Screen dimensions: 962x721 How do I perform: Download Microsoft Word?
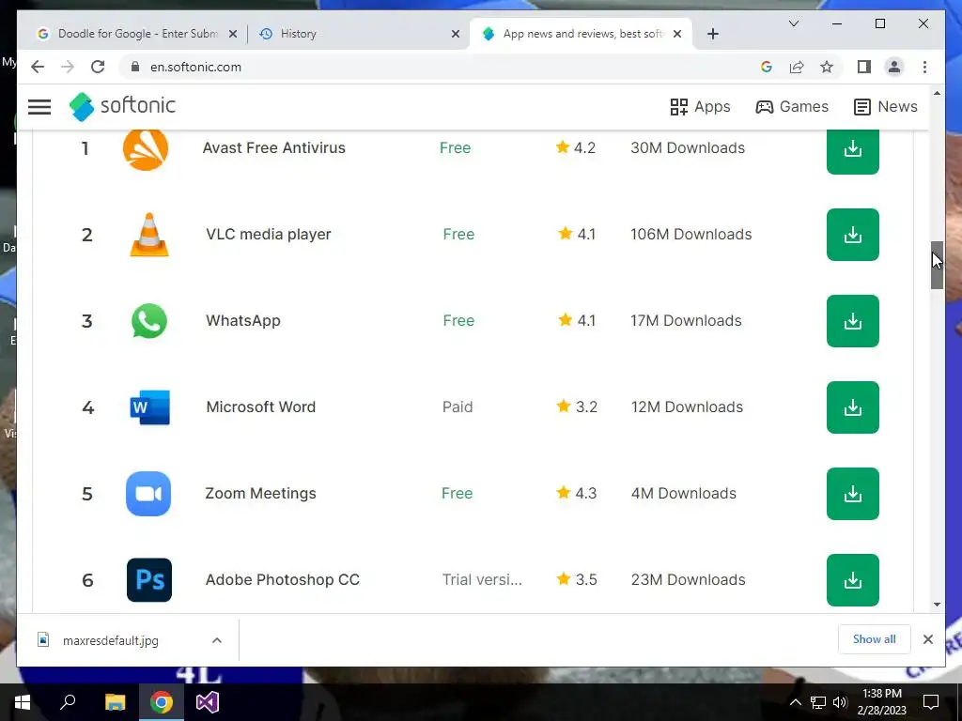pos(852,407)
